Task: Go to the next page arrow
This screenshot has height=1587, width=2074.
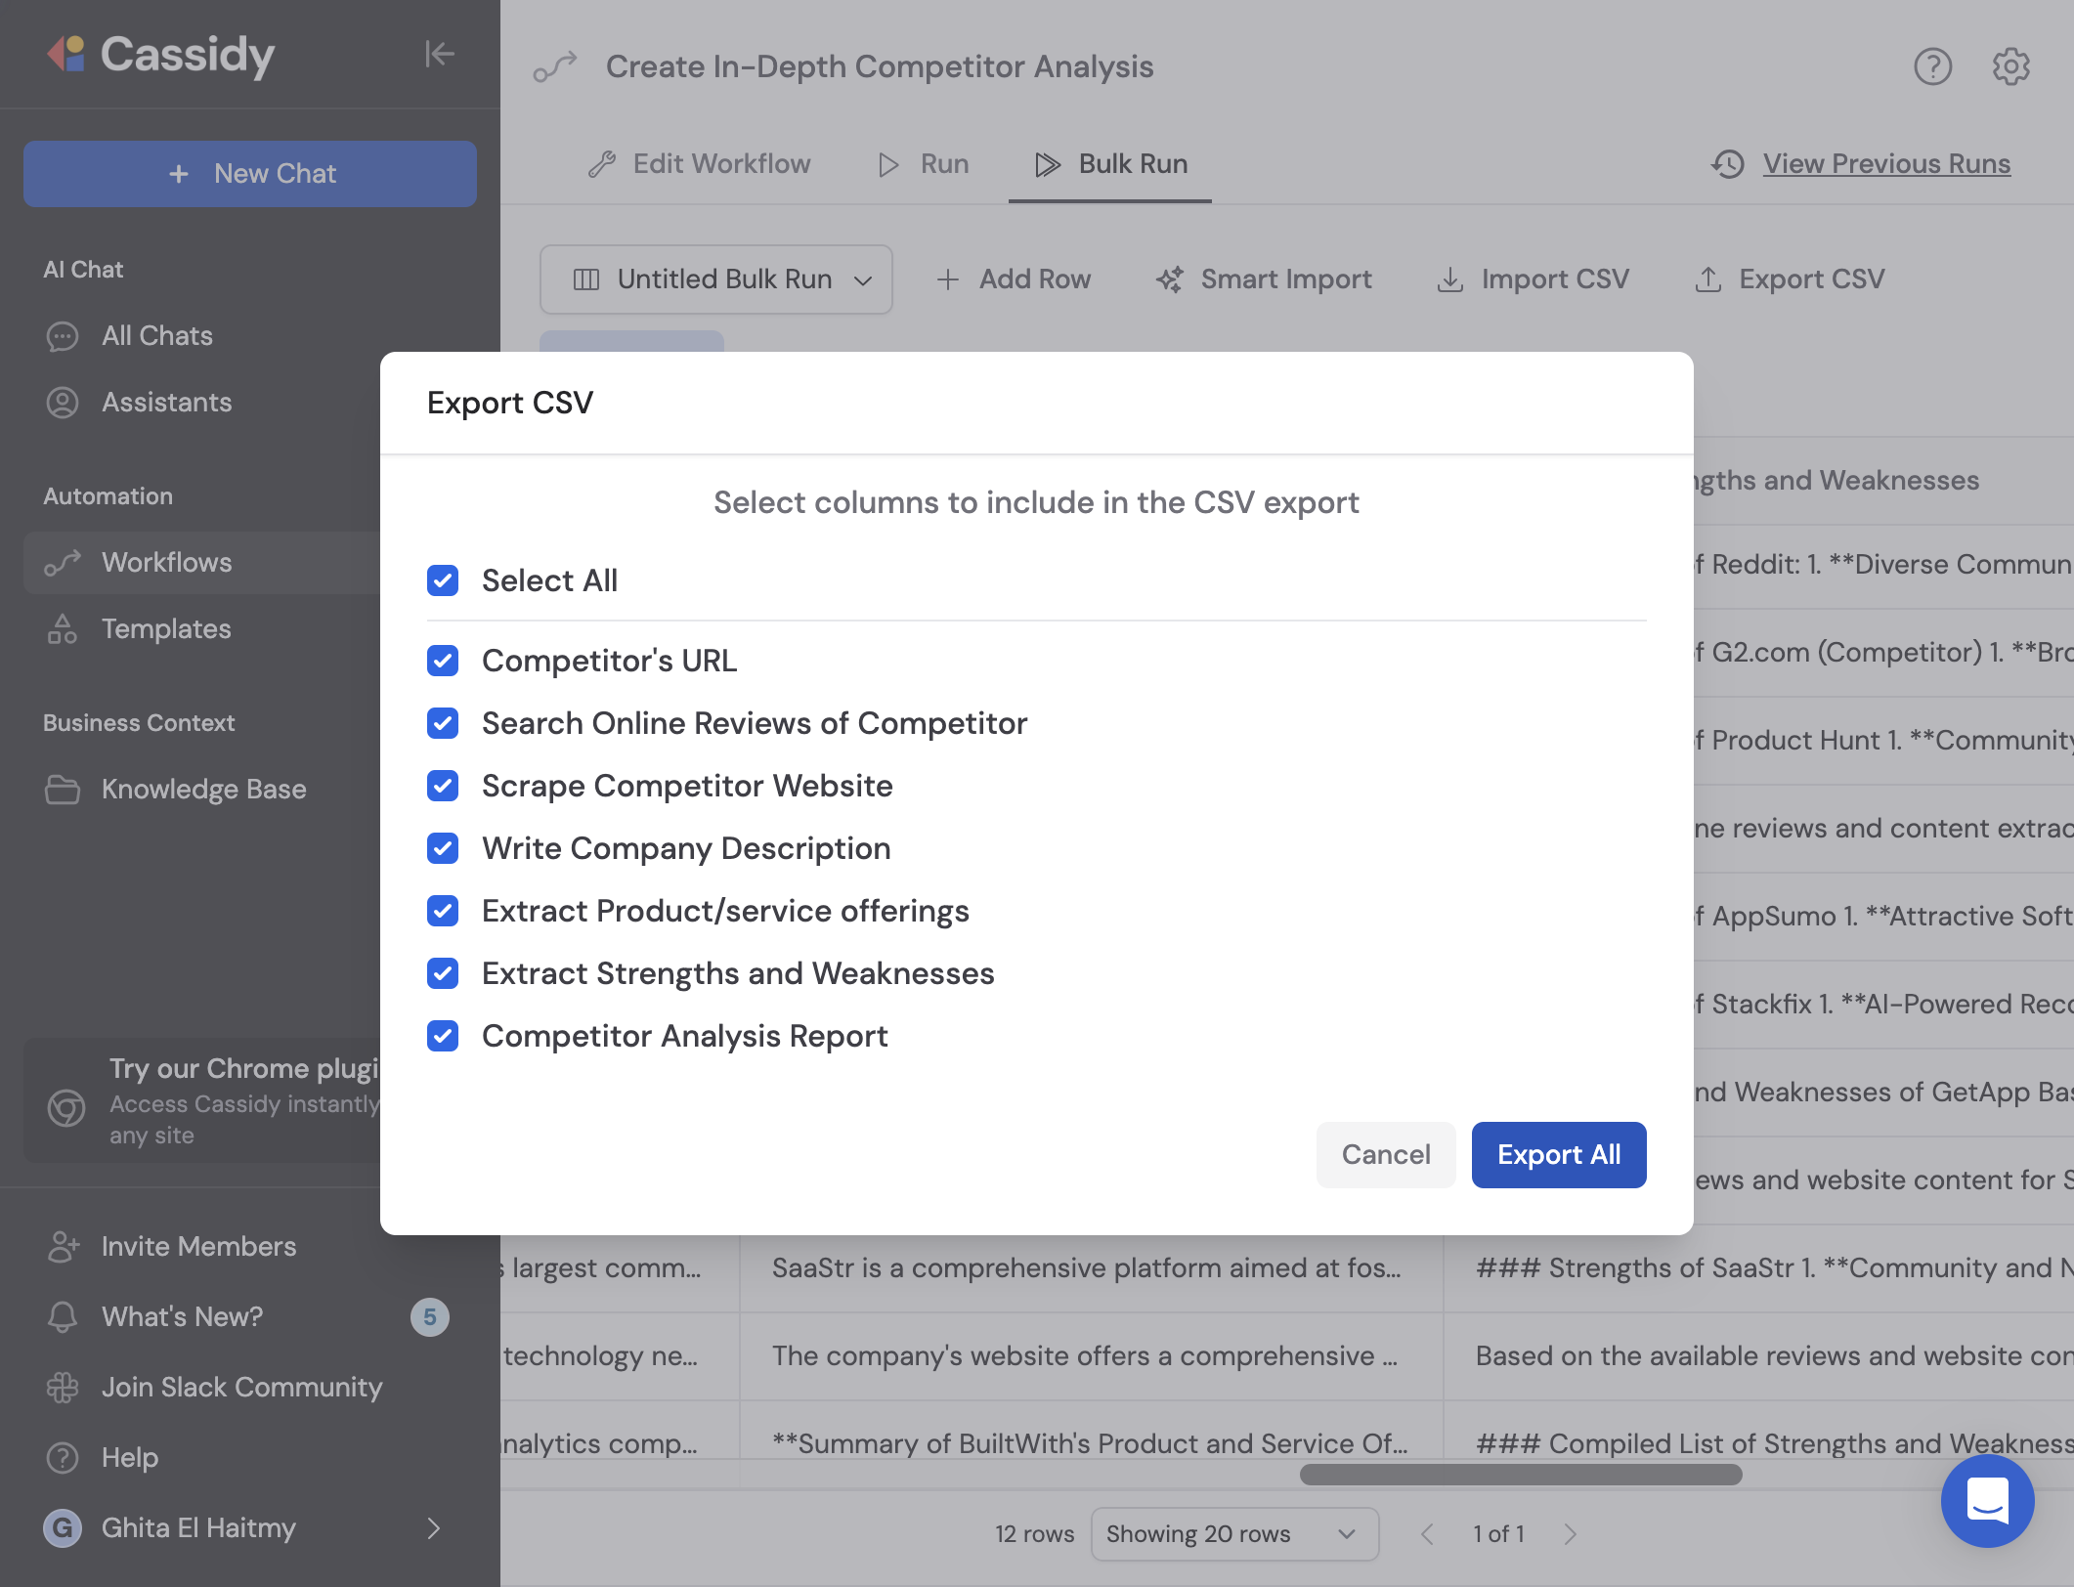Action: 1570,1534
